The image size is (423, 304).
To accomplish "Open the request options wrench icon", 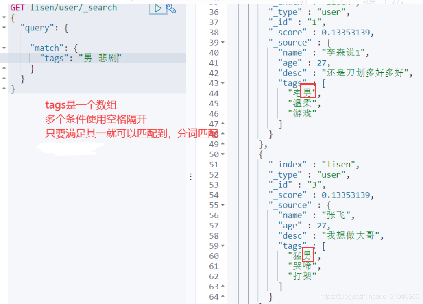I will 171,9.
